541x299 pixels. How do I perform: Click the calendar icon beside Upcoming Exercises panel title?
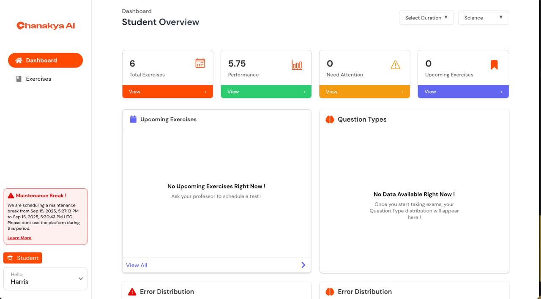coord(133,119)
